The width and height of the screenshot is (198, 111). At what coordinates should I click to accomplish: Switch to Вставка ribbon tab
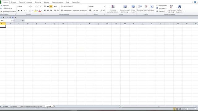(14, 2)
